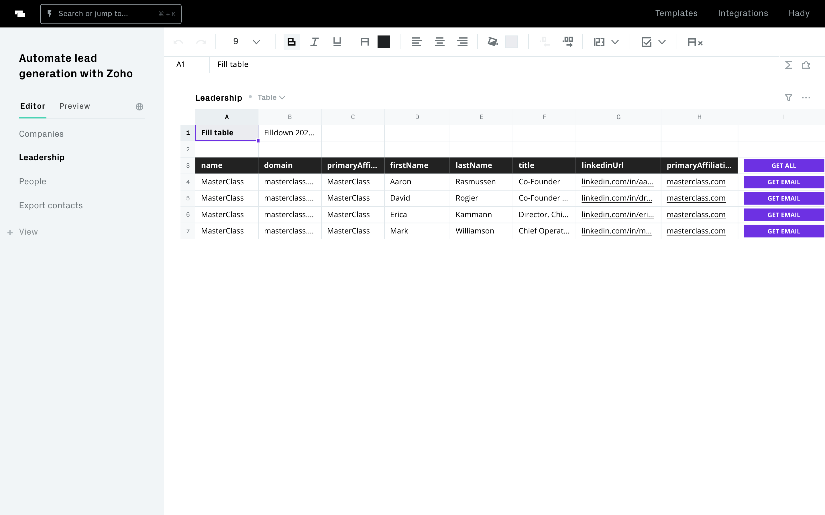Switch to the Preview tab

tap(75, 106)
